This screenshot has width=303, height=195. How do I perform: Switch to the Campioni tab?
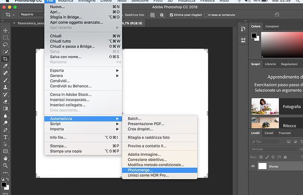(272, 26)
